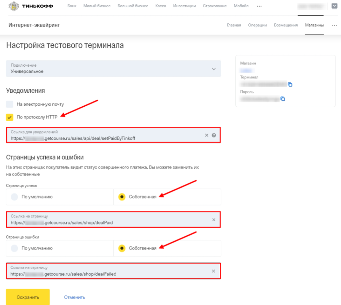Clear the dealPaid success page link
Image resolution: width=341 pixels, height=305 pixels.
[x=214, y=220]
